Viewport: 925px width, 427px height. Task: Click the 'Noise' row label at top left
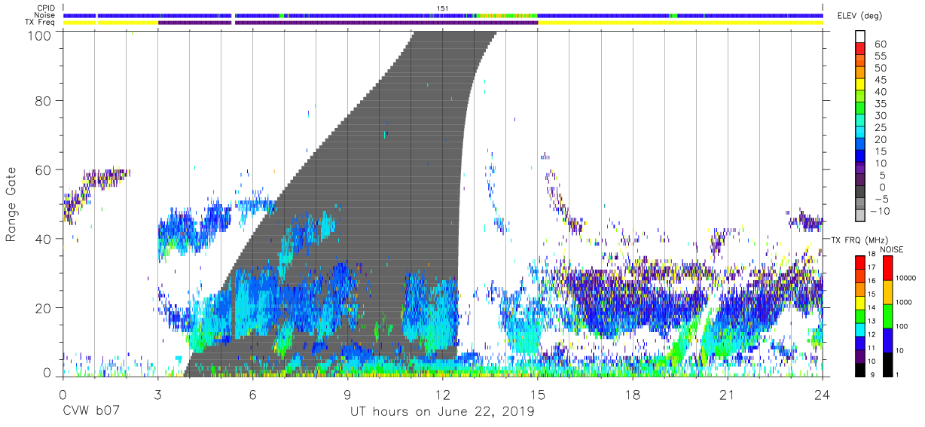coord(45,15)
